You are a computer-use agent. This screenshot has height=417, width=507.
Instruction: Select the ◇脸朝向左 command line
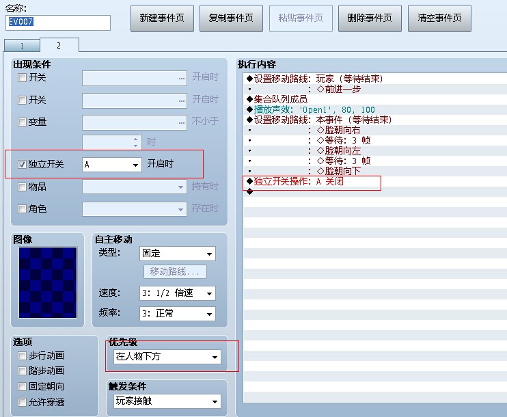(375, 150)
